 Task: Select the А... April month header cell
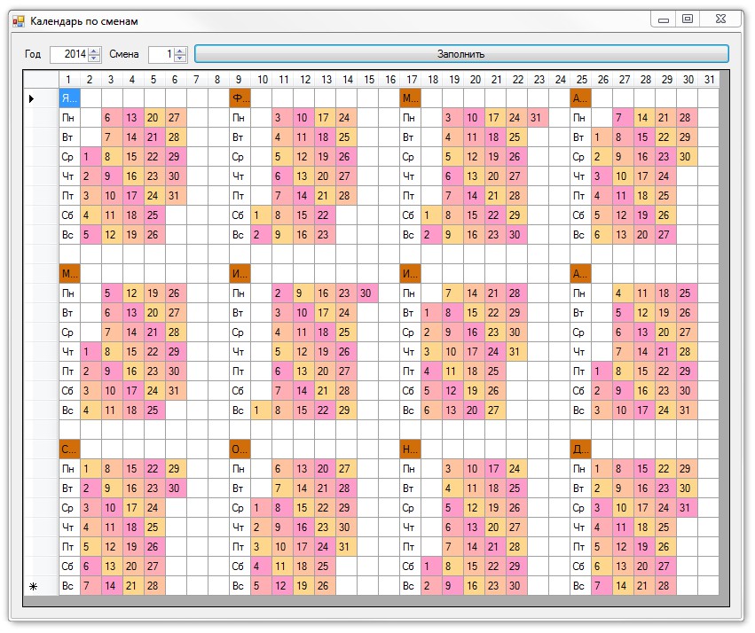(581, 98)
